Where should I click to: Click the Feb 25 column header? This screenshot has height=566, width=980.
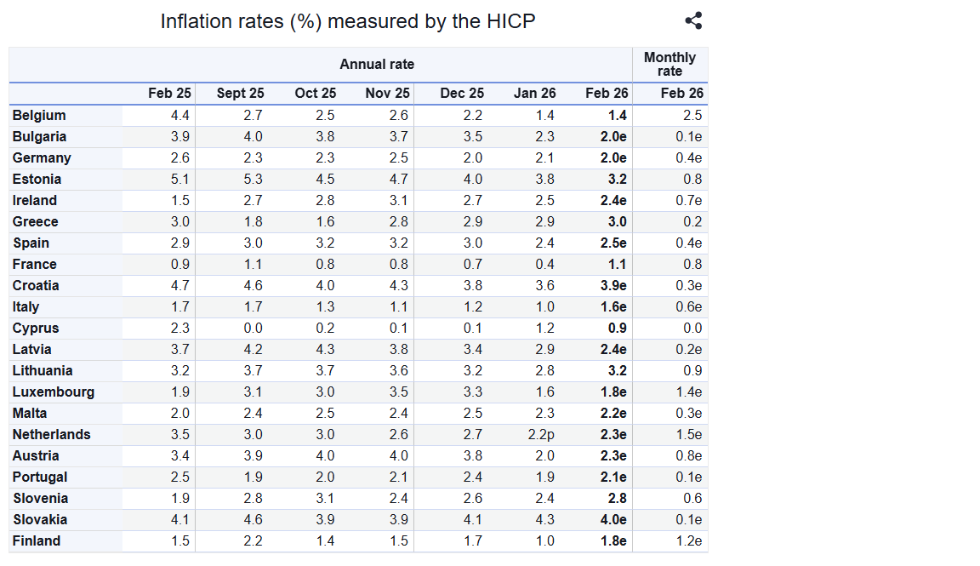[x=169, y=94]
